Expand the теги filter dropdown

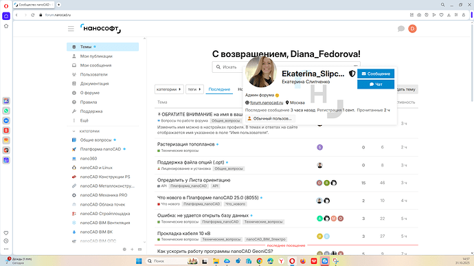pos(194,89)
